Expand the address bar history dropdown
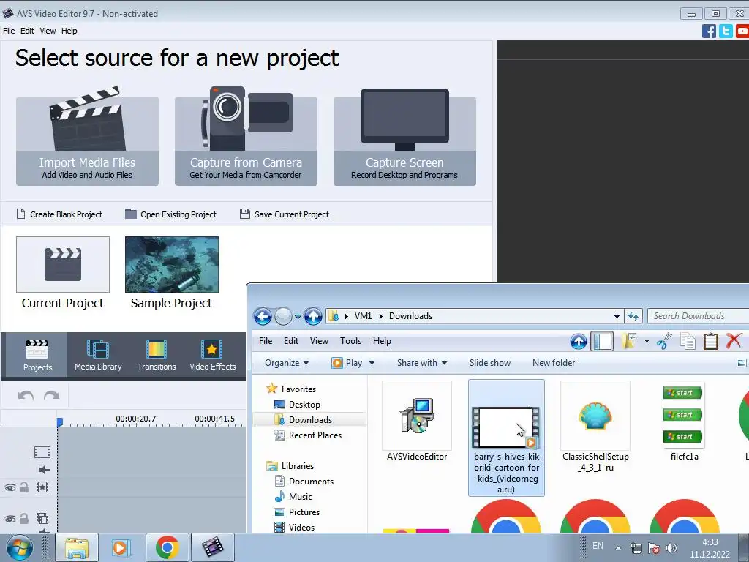 (x=617, y=316)
